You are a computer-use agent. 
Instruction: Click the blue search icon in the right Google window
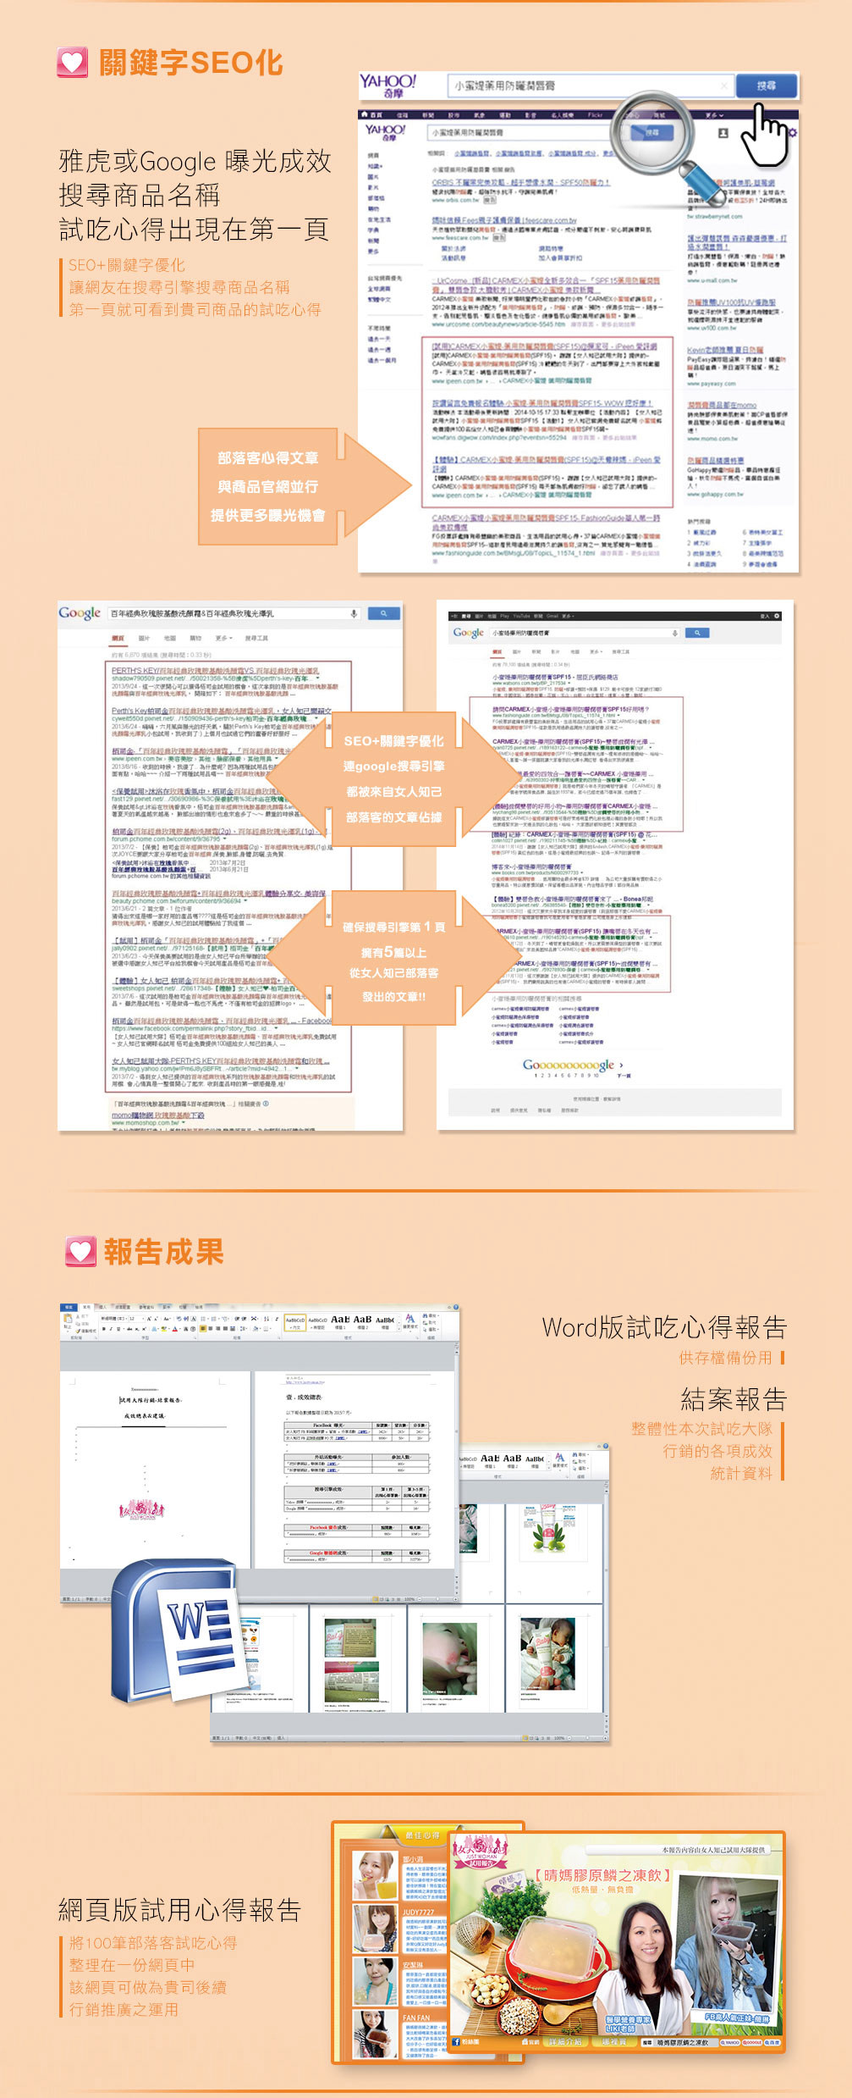coord(697,633)
